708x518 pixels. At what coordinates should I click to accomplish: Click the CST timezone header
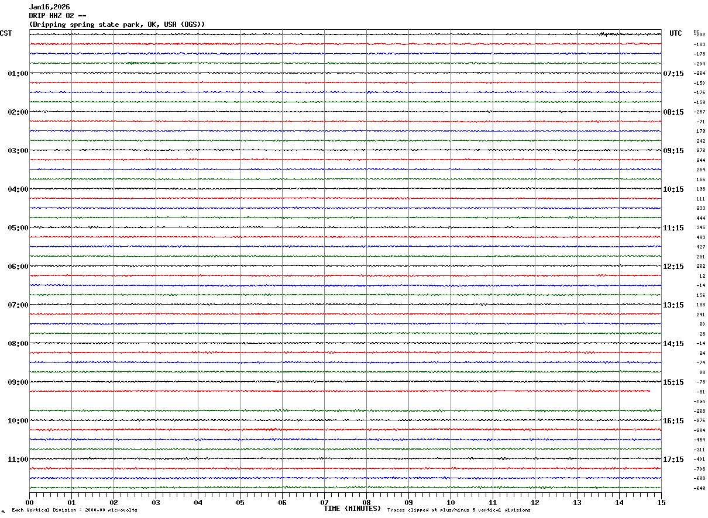click(6, 33)
